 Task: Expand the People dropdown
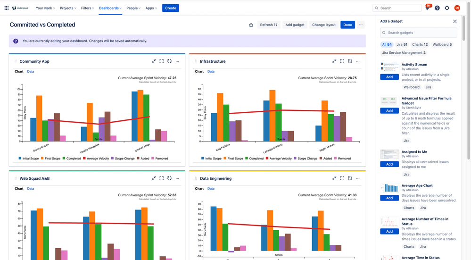click(x=133, y=8)
